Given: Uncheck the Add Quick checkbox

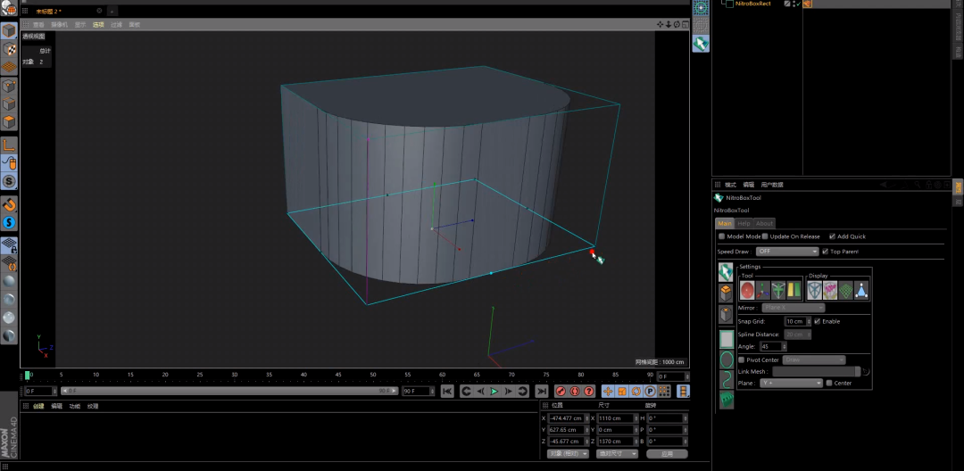Looking at the screenshot, I should (832, 236).
